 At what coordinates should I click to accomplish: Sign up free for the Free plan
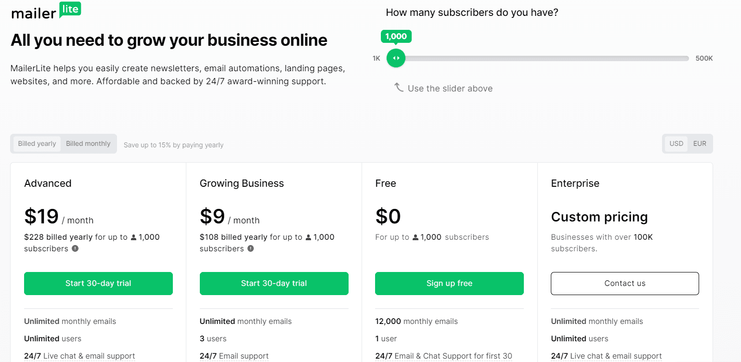point(449,283)
